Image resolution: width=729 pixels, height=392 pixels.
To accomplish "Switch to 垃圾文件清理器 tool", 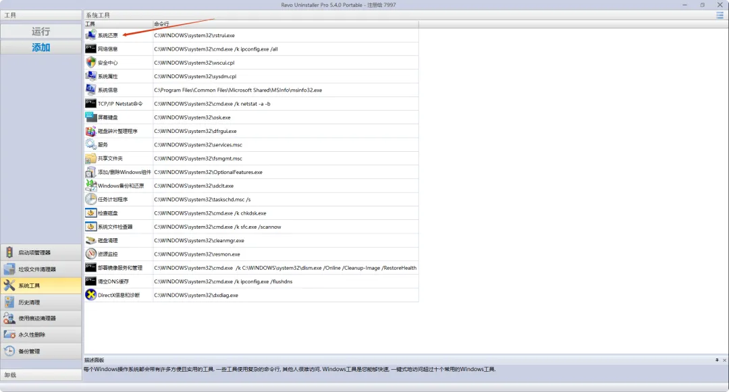I will click(40, 269).
